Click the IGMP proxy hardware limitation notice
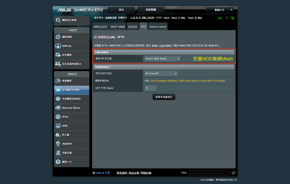The width and height of the screenshot is (290, 184). (188, 81)
